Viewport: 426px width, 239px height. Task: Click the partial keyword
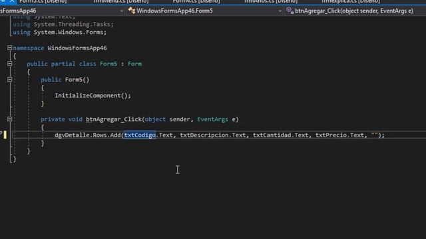[63, 64]
